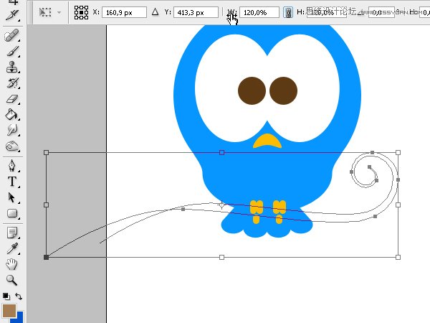This screenshot has height=323, width=430.
Task: Select the Sponge tool
Action: point(11,146)
